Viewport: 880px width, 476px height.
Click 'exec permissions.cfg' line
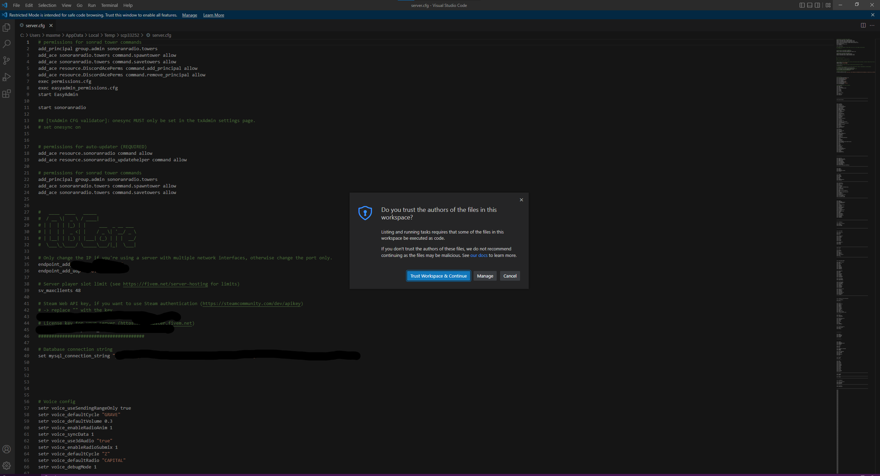tap(65, 81)
